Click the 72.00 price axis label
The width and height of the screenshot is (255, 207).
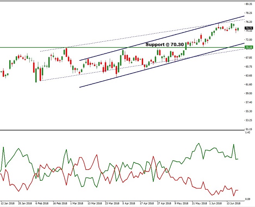click(249, 40)
